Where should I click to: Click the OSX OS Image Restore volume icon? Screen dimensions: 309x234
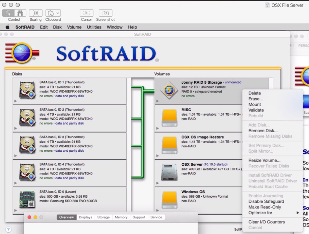click(x=170, y=145)
